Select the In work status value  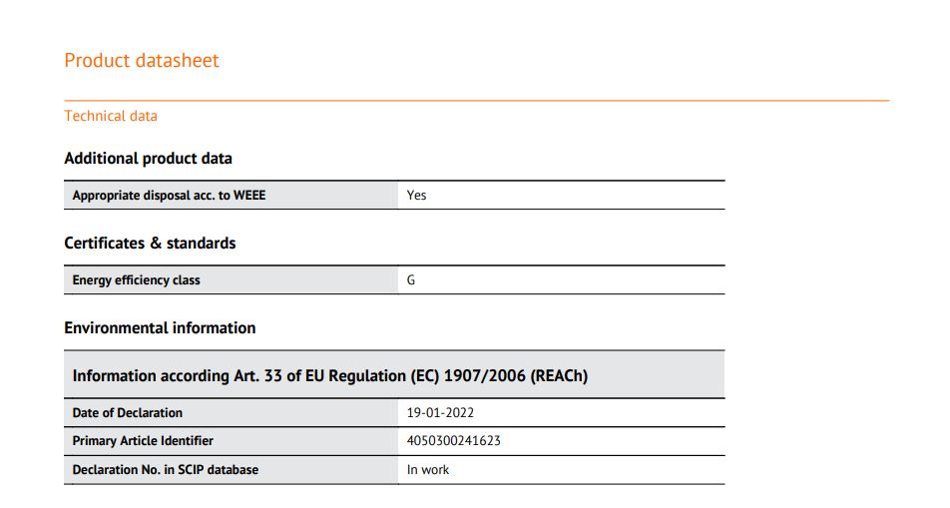click(x=428, y=470)
